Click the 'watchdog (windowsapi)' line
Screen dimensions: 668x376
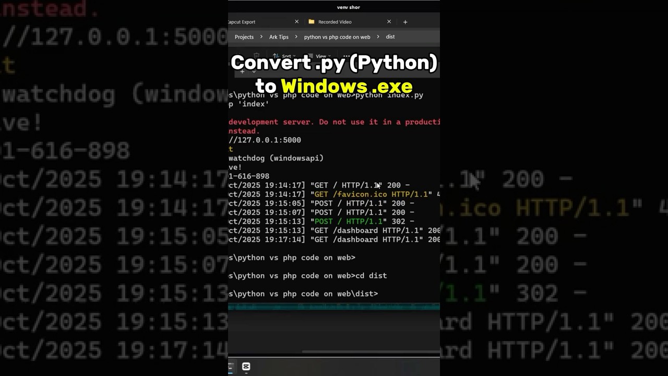[x=276, y=158]
